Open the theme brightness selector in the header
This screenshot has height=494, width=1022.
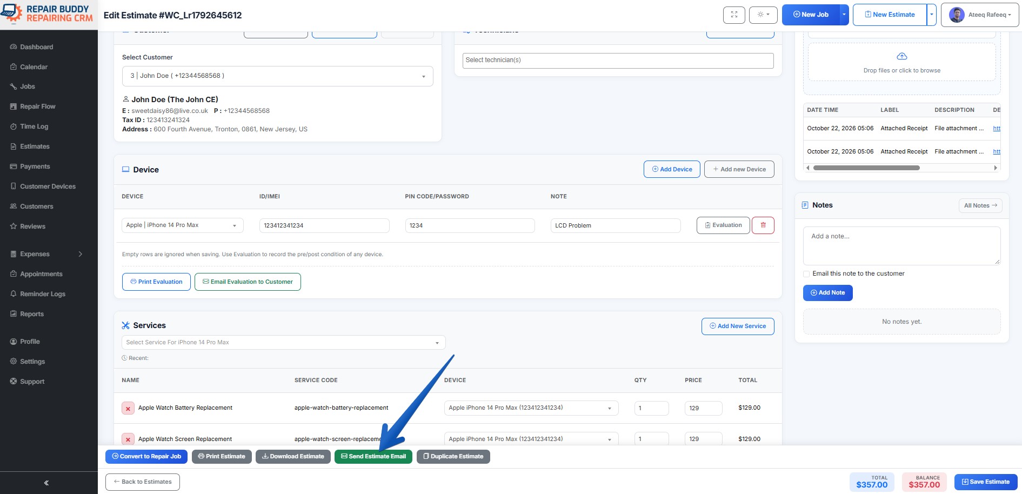(763, 15)
